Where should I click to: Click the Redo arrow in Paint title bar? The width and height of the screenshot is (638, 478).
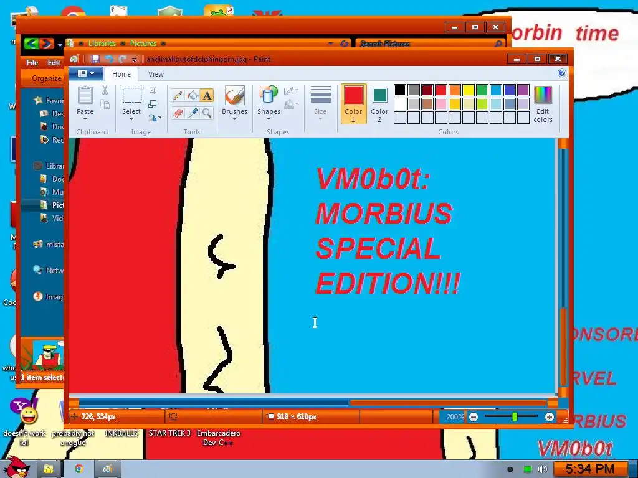click(122, 59)
